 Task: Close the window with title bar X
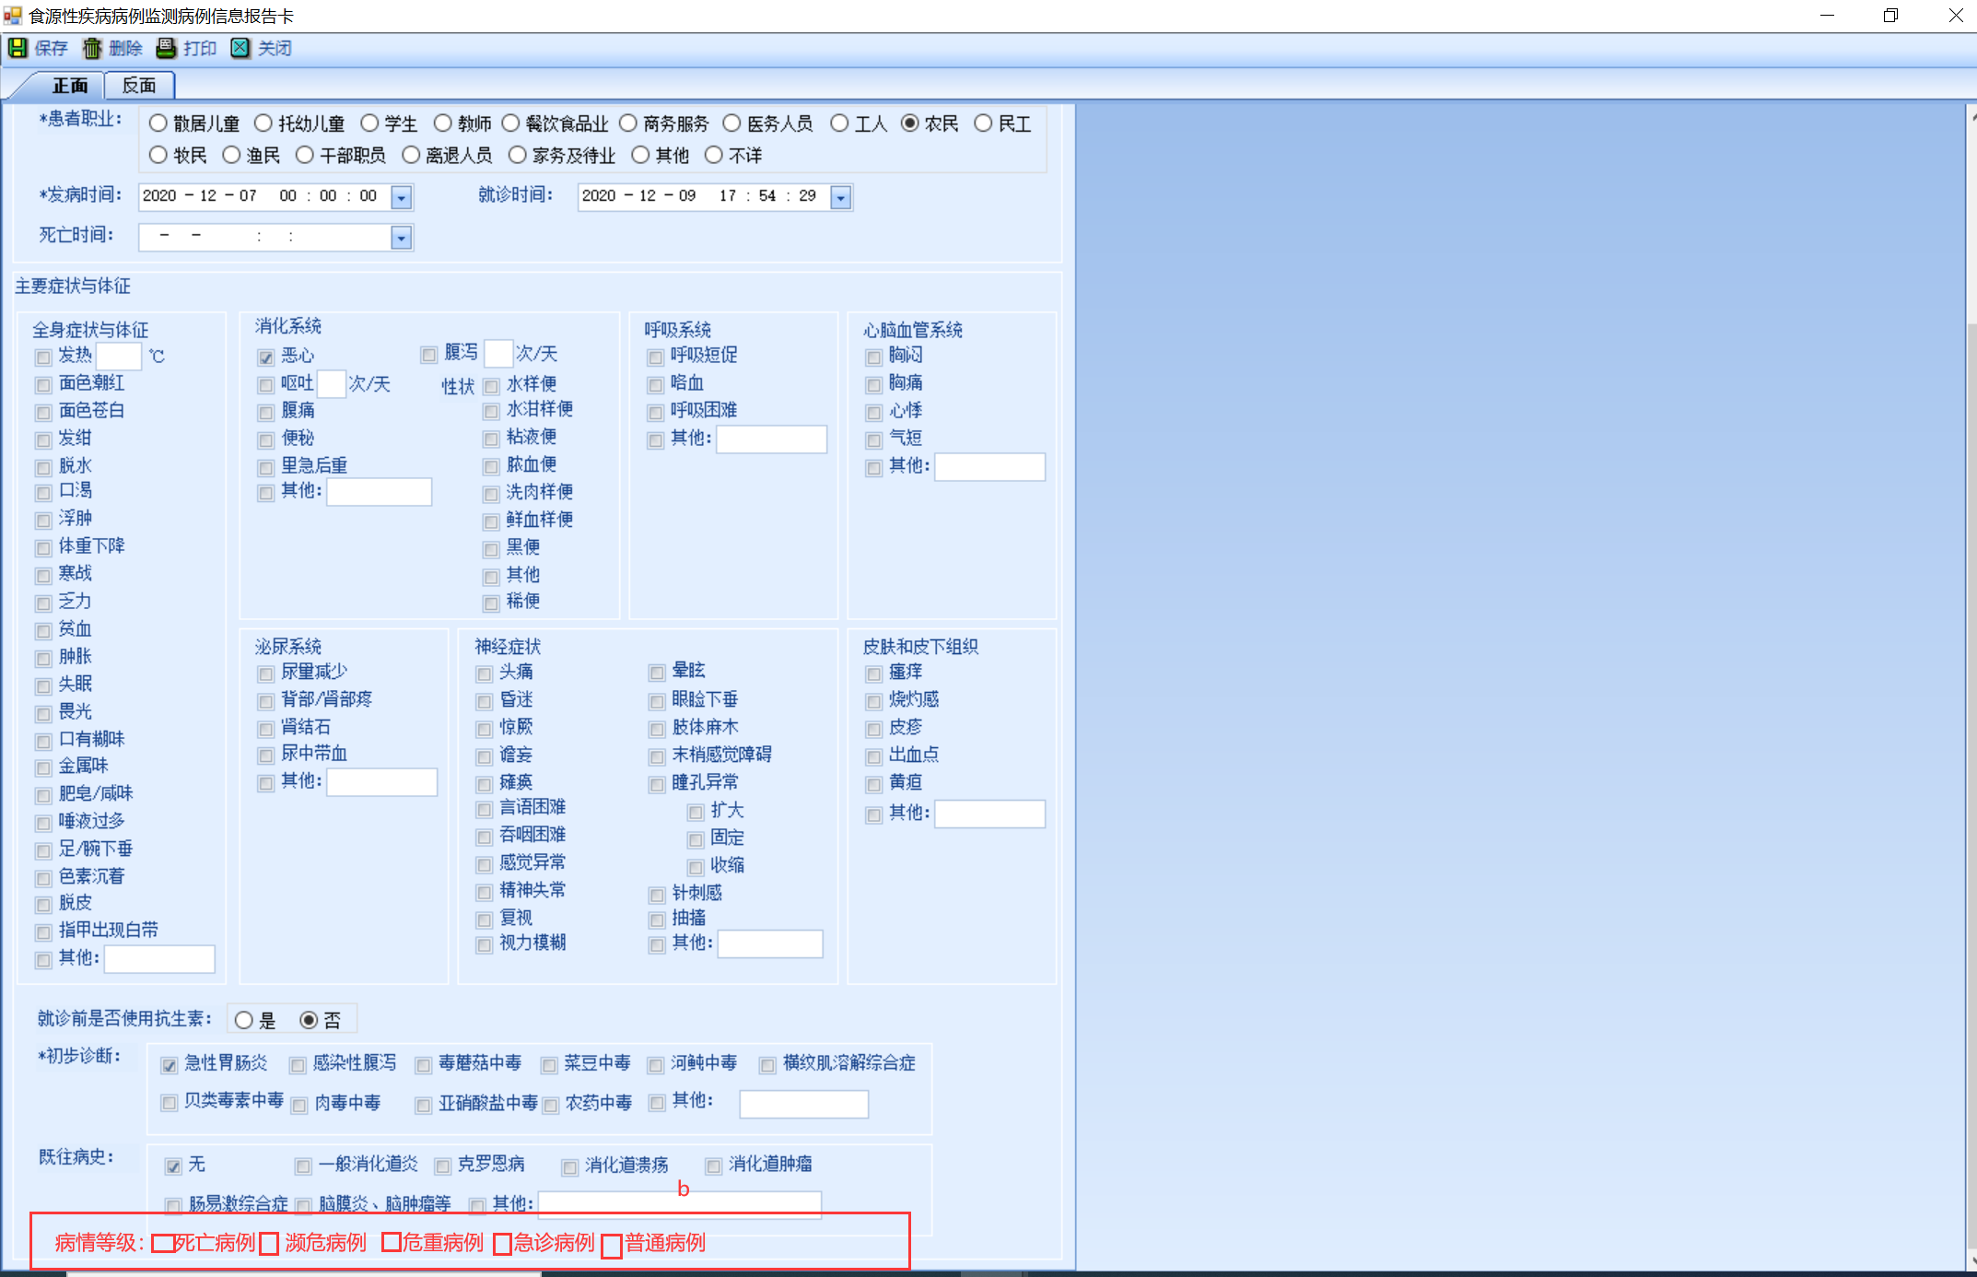(1955, 16)
